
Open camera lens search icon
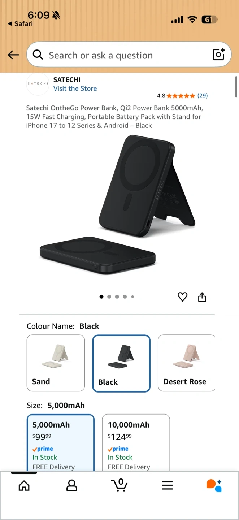click(219, 54)
